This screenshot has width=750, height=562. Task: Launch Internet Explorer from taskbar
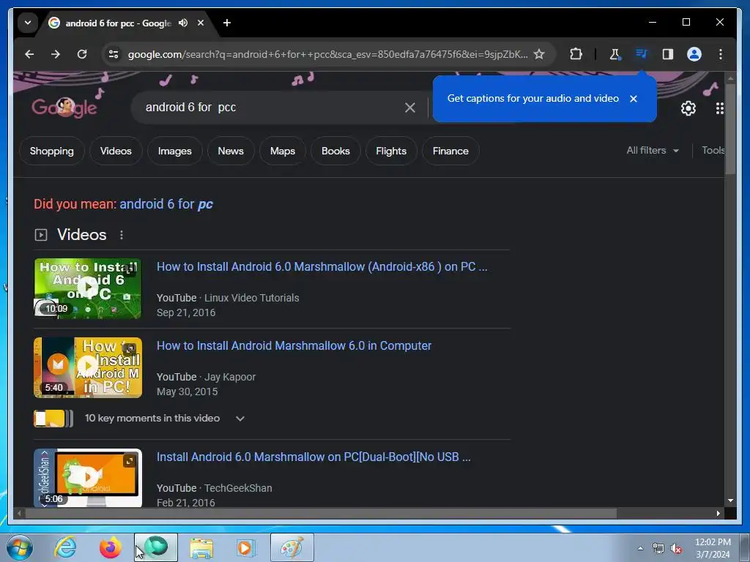[x=65, y=547]
